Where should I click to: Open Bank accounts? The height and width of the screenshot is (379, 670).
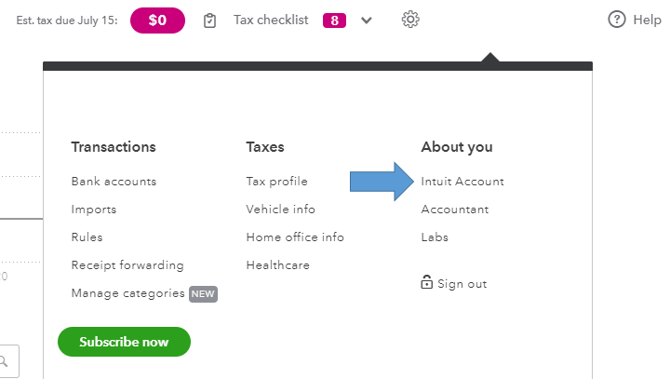[x=114, y=182]
